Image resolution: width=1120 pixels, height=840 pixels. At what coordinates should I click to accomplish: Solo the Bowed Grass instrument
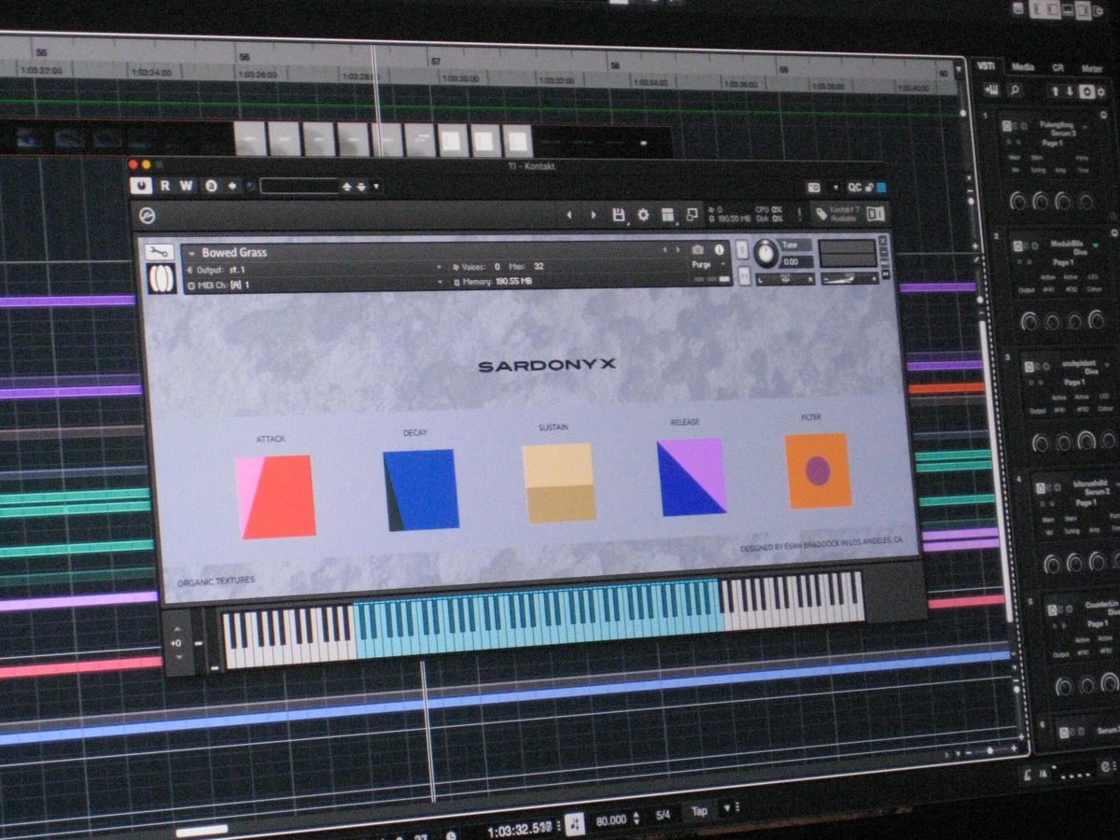pos(743,248)
